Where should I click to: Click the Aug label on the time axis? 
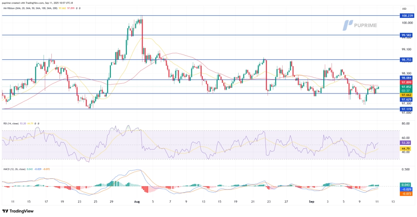(x=137, y=202)
